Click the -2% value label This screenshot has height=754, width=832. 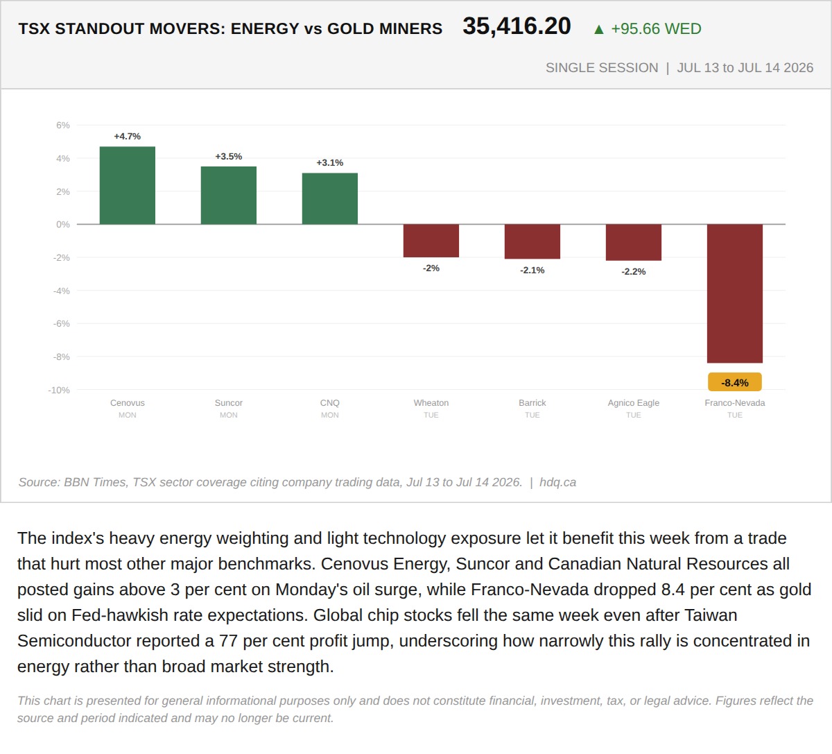click(431, 268)
